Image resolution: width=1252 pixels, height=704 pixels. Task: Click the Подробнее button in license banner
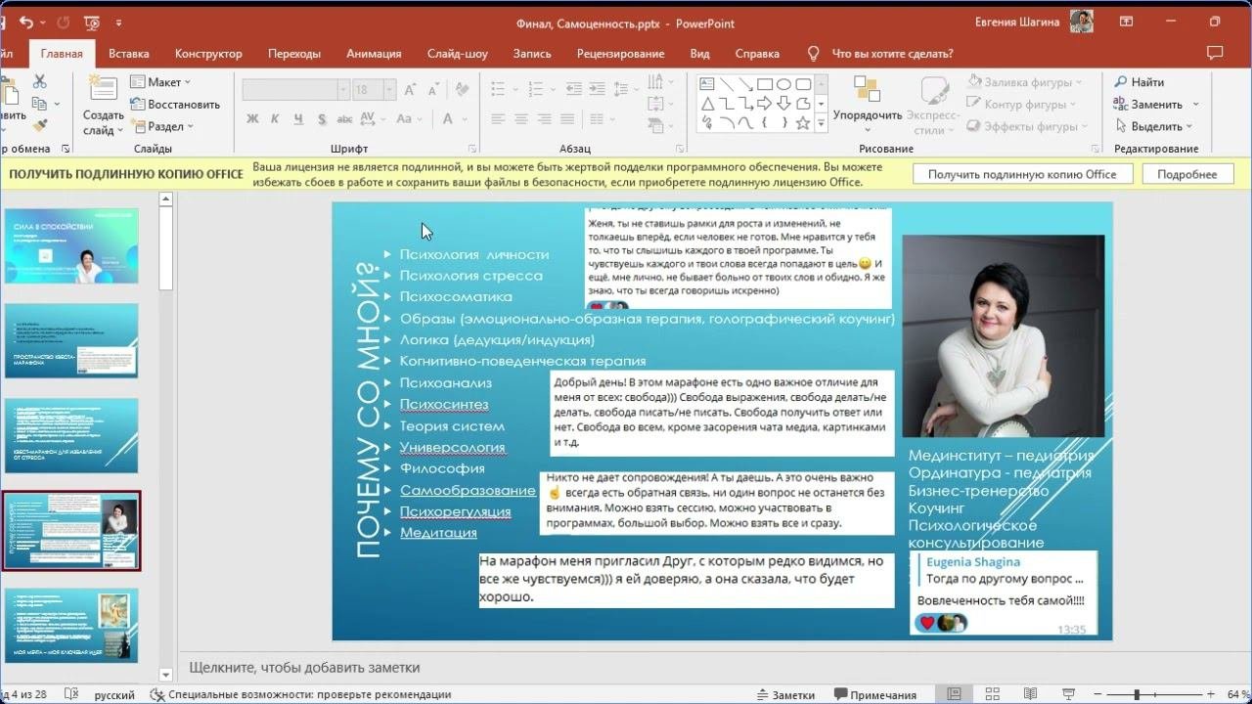(1186, 174)
